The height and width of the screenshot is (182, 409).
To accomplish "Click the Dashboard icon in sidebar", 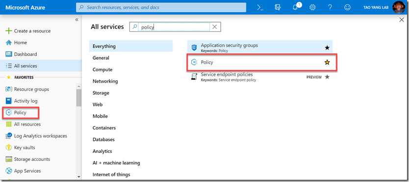I will click(9, 54).
